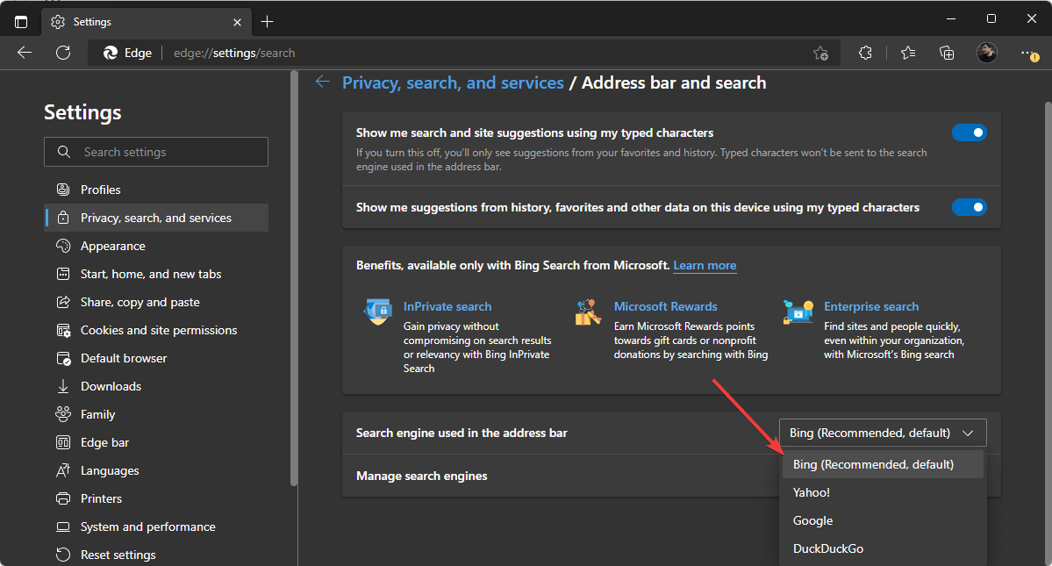Image resolution: width=1052 pixels, height=566 pixels.
Task: Open the Extensions puzzle icon
Action: 865,53
